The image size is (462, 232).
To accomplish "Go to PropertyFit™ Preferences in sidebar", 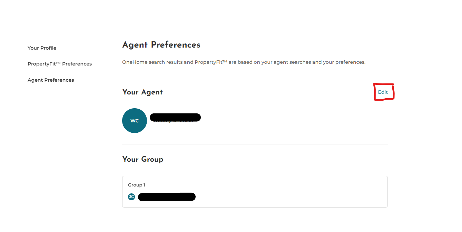I will (x=60, y=64).
